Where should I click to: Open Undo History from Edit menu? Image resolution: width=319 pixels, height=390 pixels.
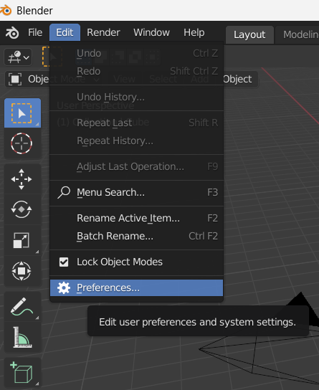click(x=136, y=97)
